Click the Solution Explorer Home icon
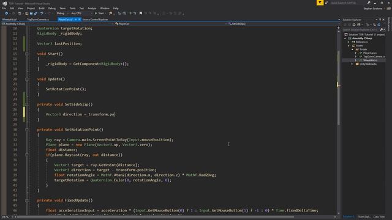This screenshot has height=220, width=392. point(354,25)
